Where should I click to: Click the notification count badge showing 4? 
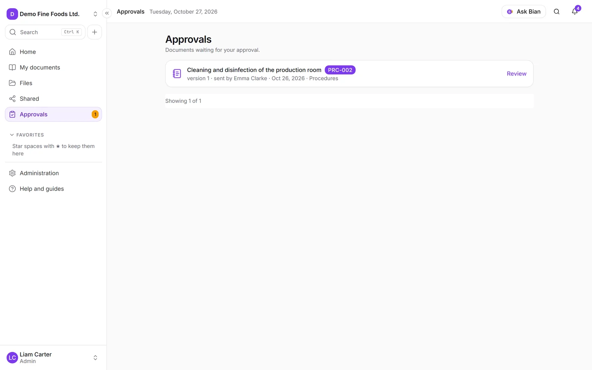pyautogui.click(x=578, y=8)
